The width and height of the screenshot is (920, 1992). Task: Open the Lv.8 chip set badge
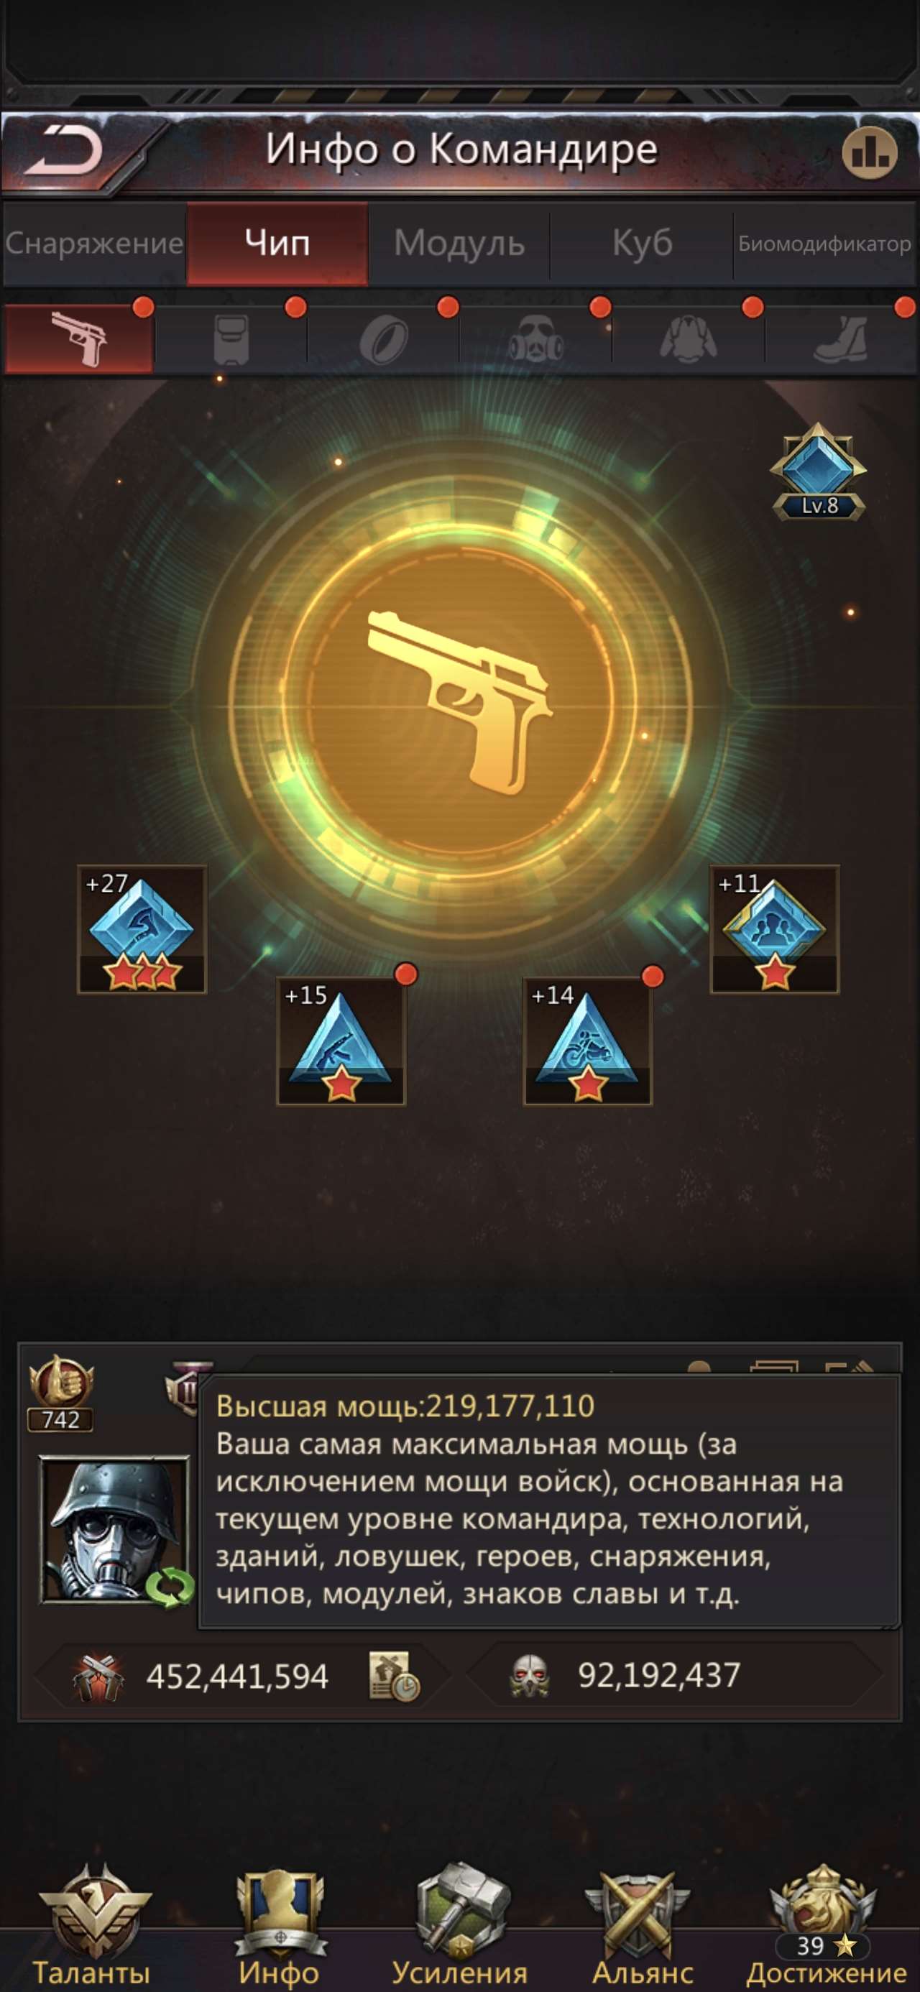(x=819, y=471)
